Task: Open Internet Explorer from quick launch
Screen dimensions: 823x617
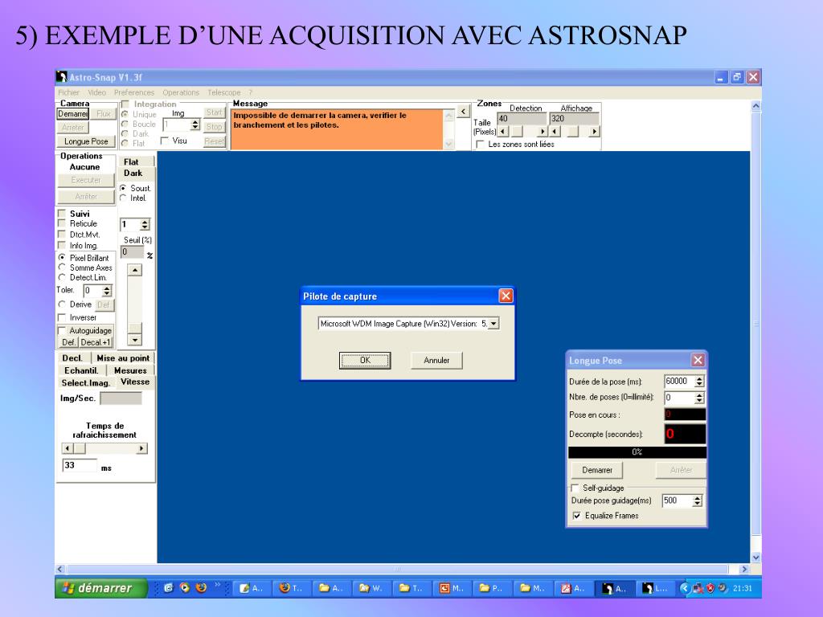Action: click(168, 588)
